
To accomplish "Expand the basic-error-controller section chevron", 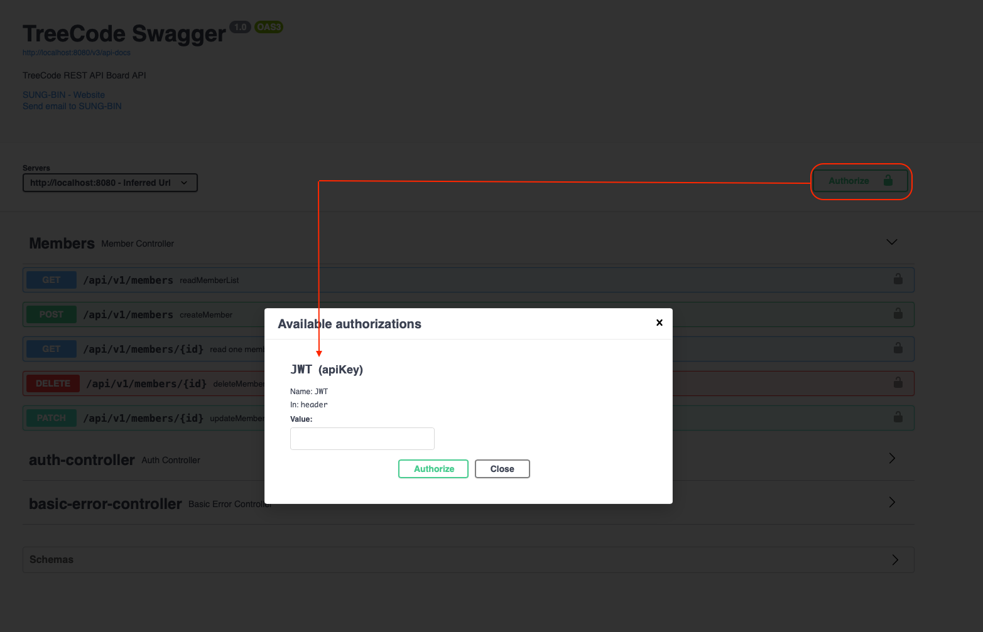I will point(892,502).
